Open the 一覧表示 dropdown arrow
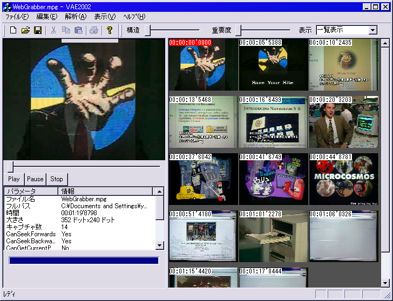Viewport: 393px width, 301px height. (372, 30)
